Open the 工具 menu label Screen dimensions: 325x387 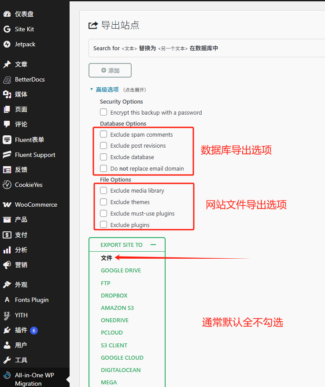[21, 360]
